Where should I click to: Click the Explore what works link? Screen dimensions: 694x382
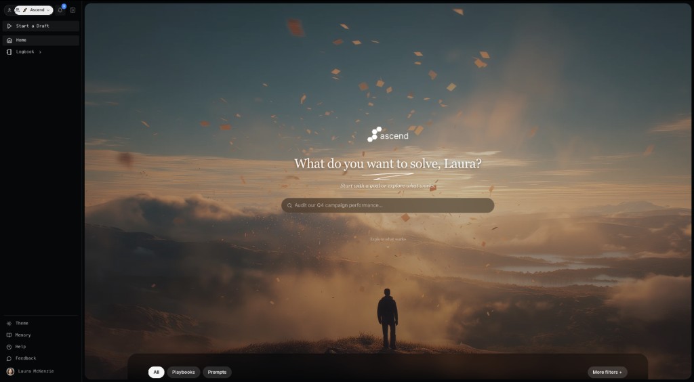tap(388, 239)
